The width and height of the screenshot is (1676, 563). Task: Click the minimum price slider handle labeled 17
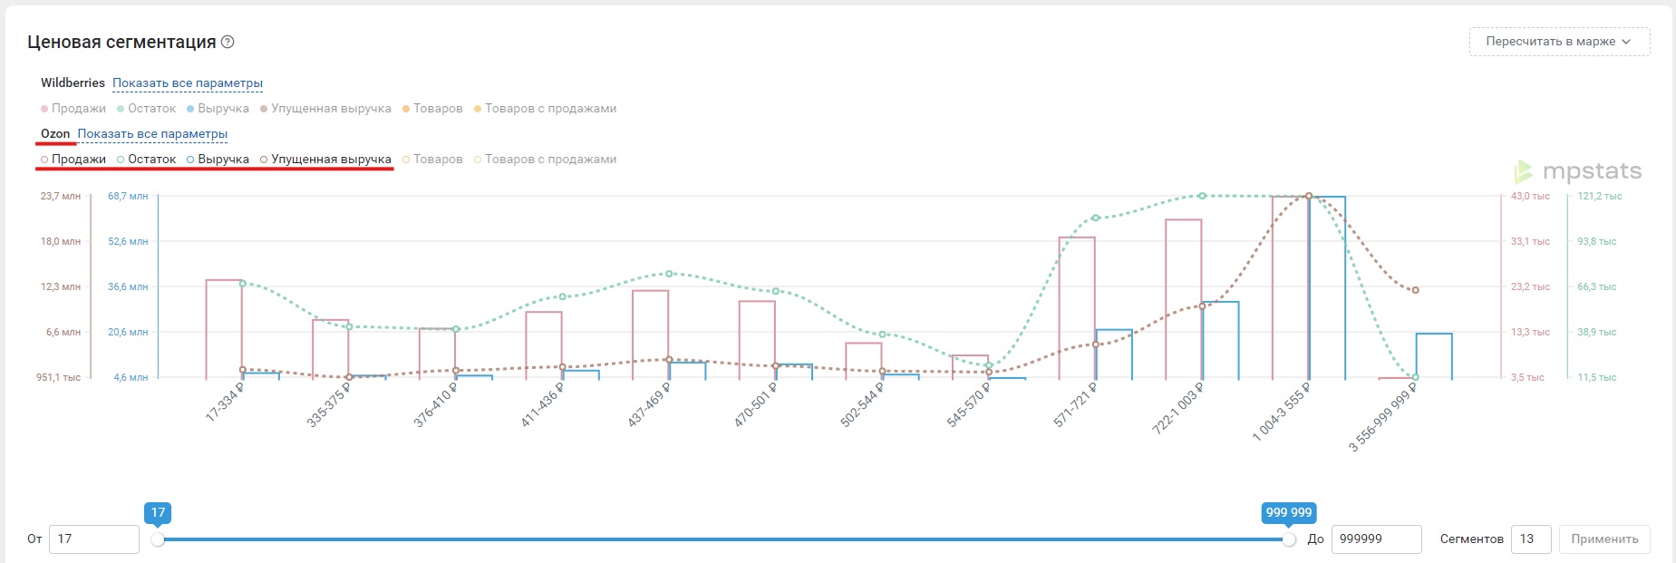point(158,539)
